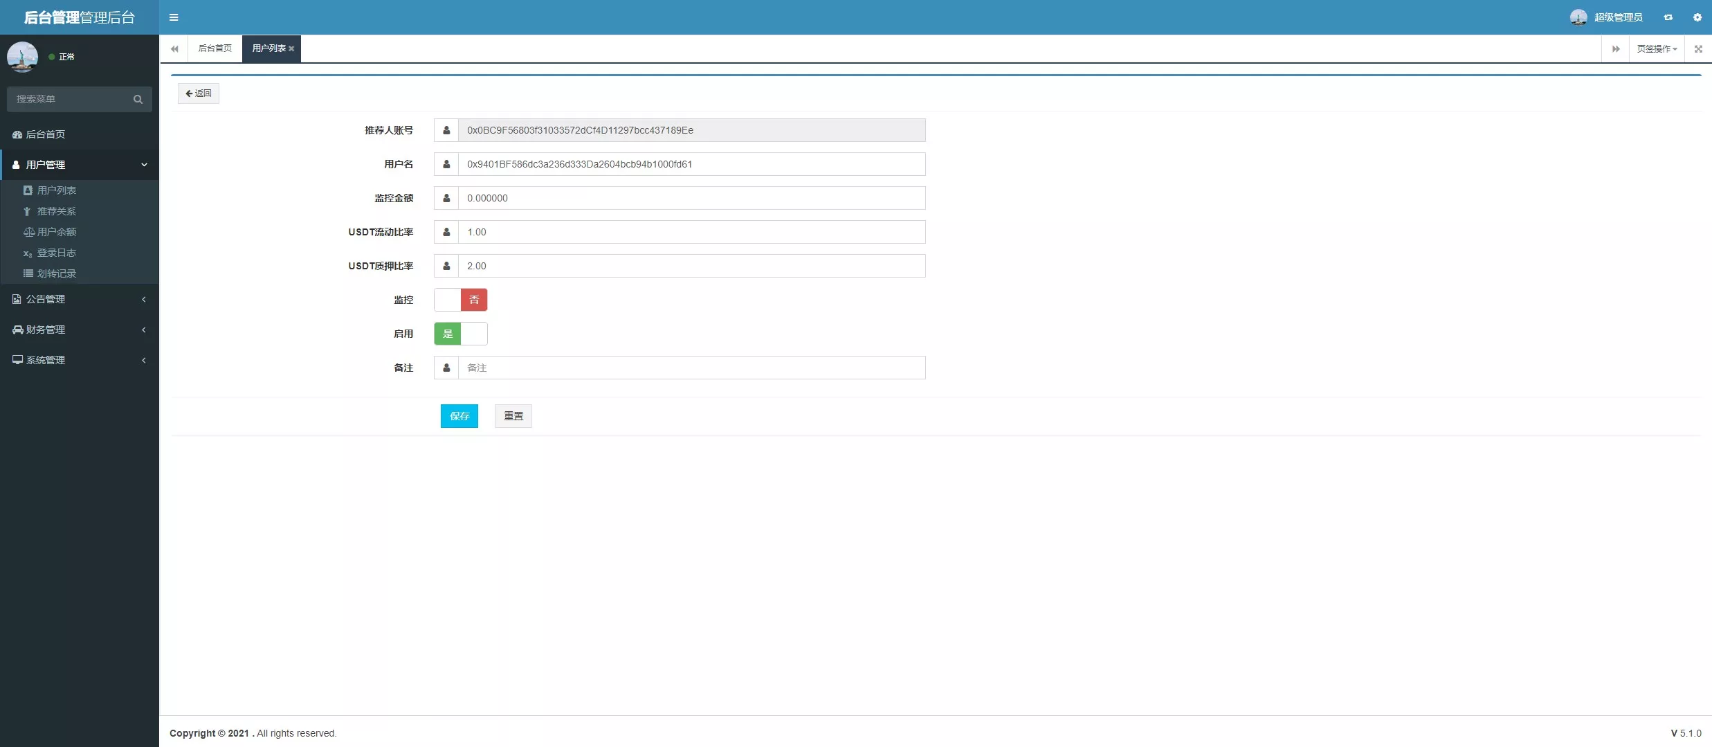Toggle the 监控 switch
Image resolution: width=1712 pixels, height=747 pixels.
[461, 300]
